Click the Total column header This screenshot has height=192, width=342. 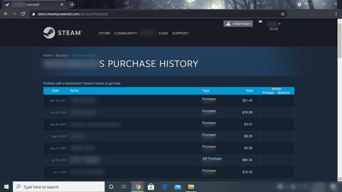tap(249, 91)
